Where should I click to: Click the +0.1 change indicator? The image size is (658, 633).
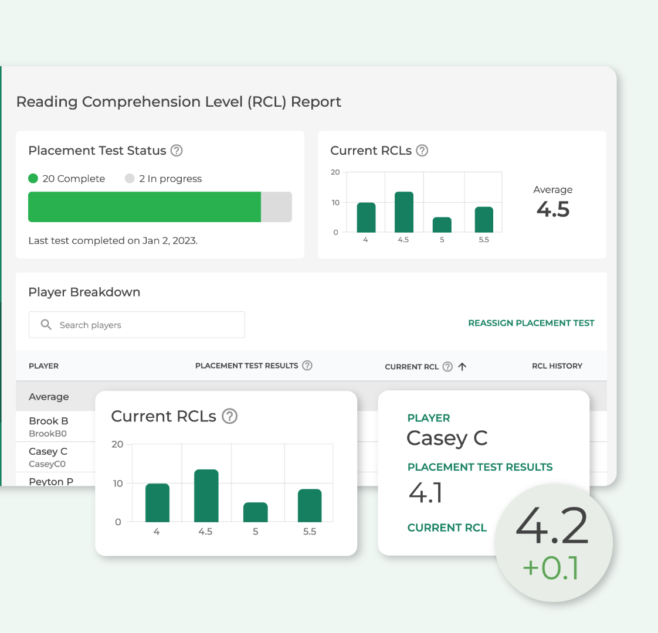point(551,568)
